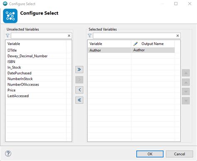Viewport: 197px width, 161px height.
Task: Click the move all variables left button
Action: click(x=79, y=100)
